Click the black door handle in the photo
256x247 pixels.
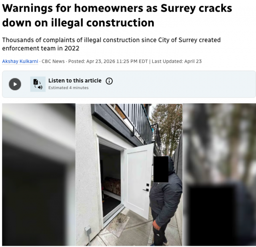146,190
